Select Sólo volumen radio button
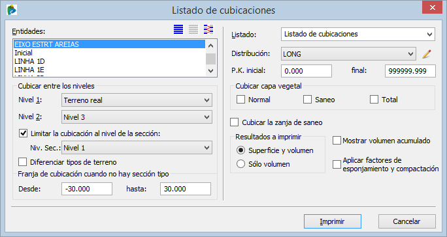Screen dimensions: 447x237 click(241, 163)
